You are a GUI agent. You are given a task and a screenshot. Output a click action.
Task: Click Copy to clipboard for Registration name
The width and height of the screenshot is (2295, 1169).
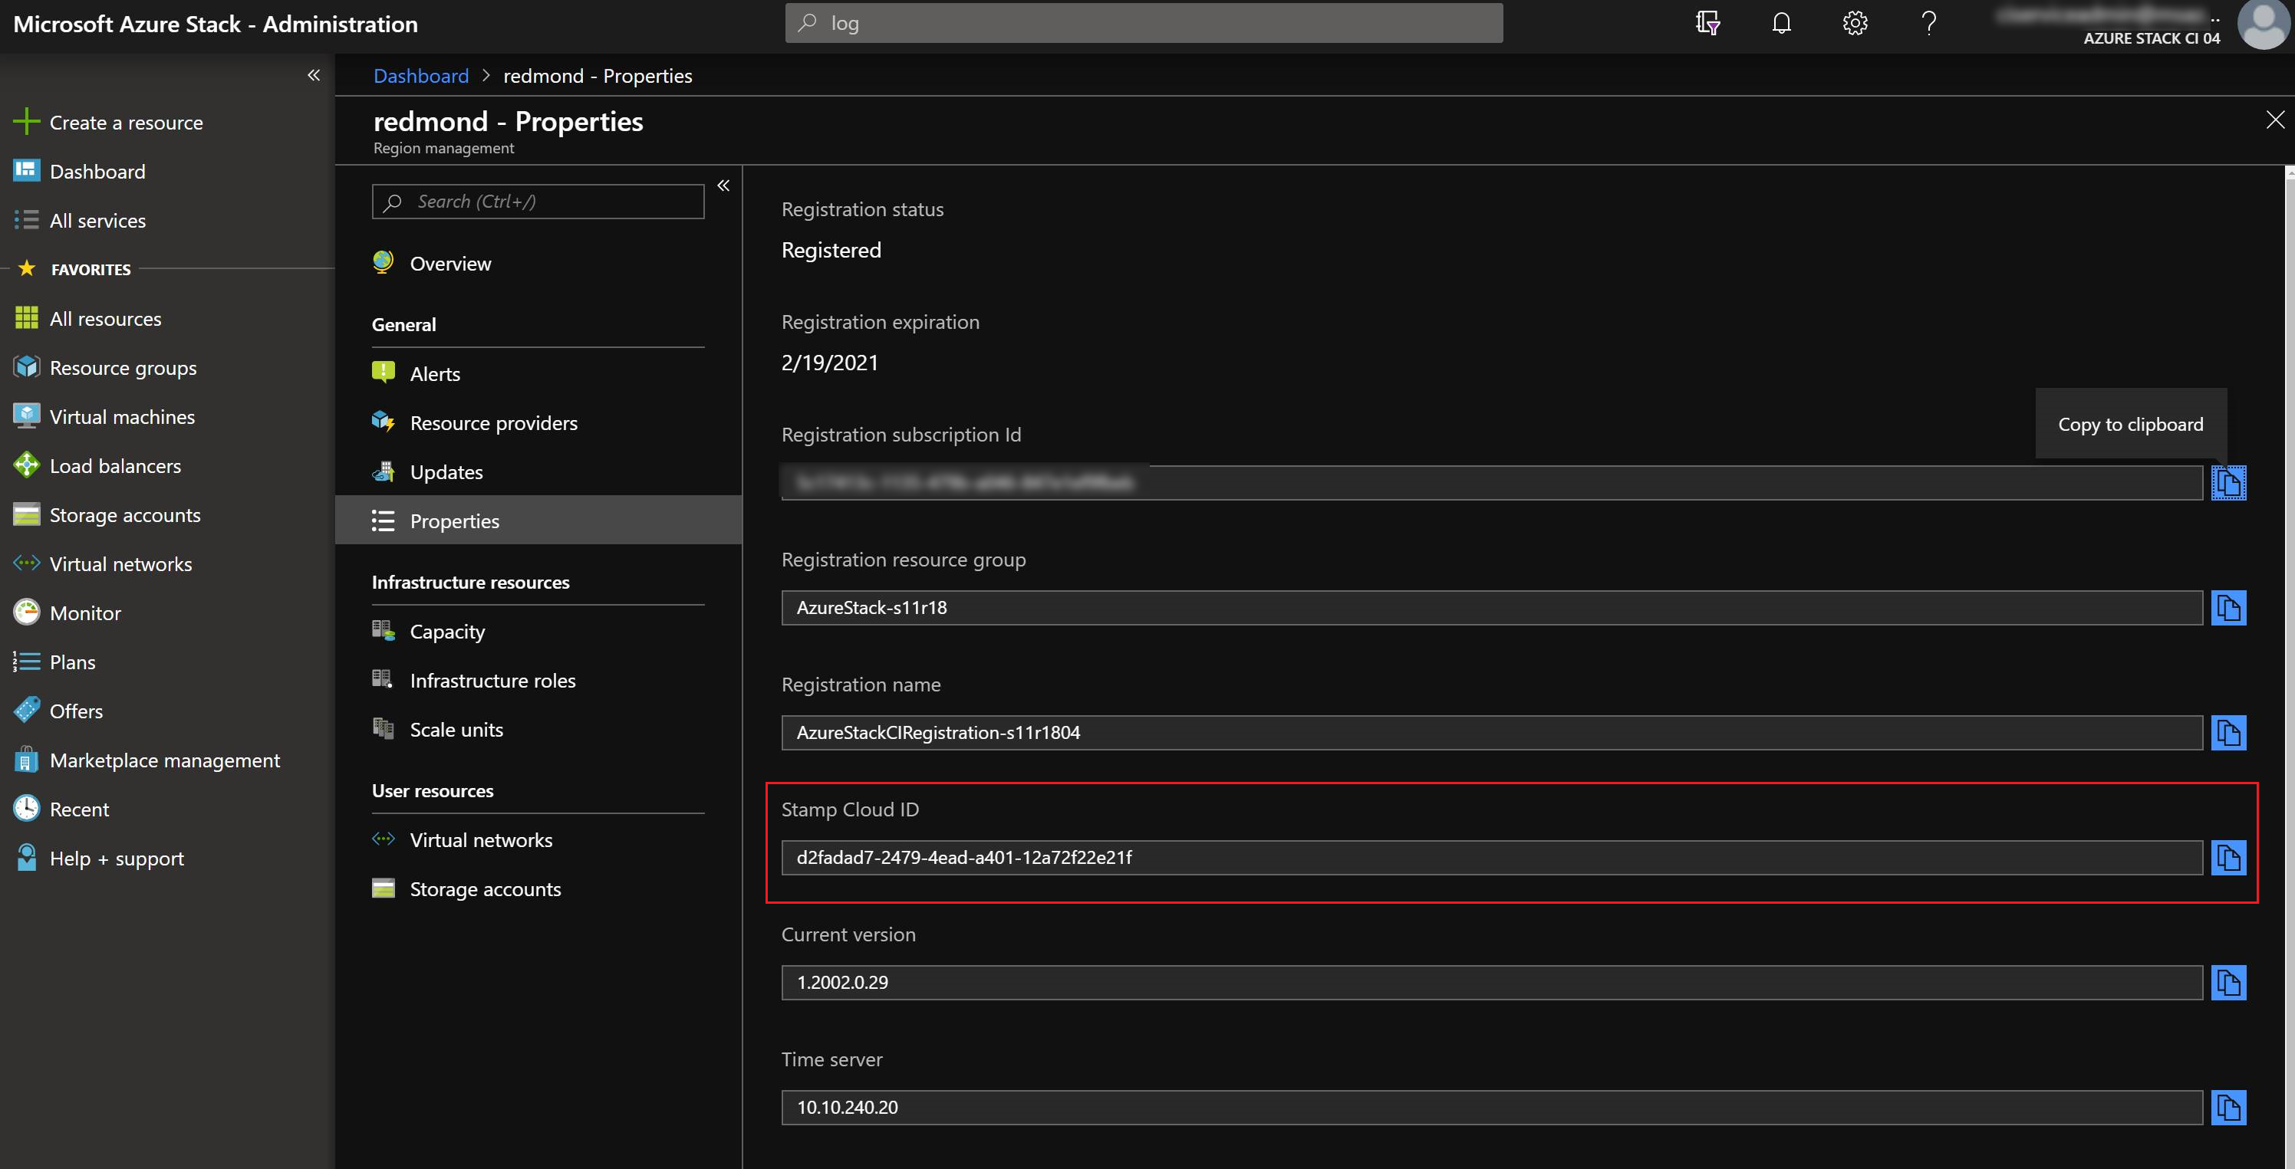(x=2229, y=731)
